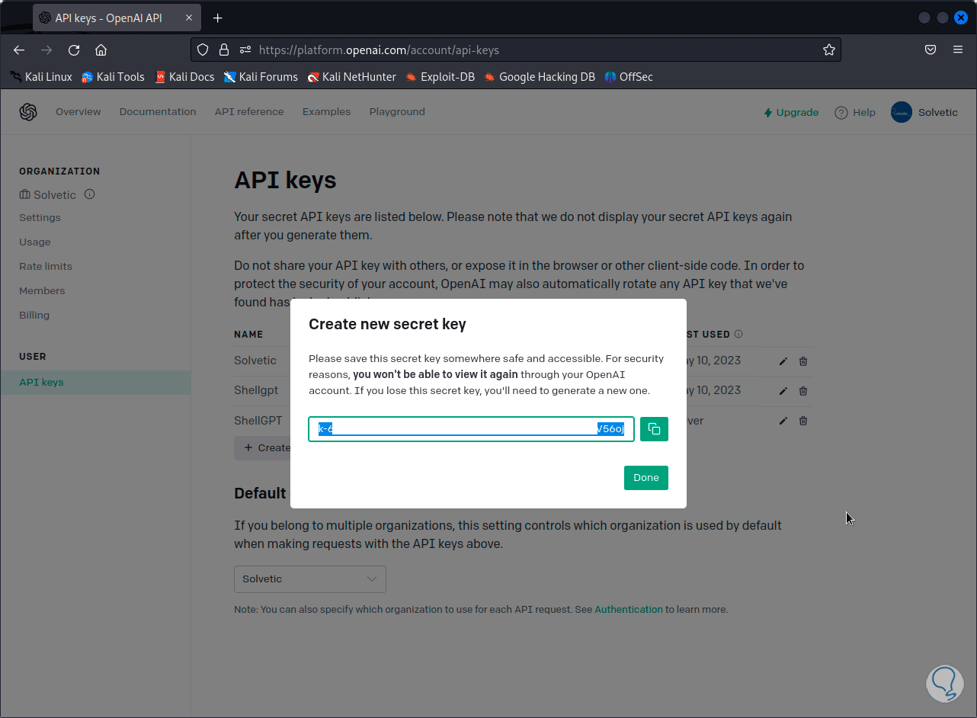The width and height of the screenshot is (977, 718).
Task: Delete the Solvetic API key
Action: [x=803, y=361]
